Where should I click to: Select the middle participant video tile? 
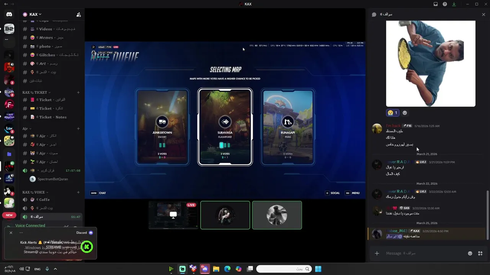(225, 215)
